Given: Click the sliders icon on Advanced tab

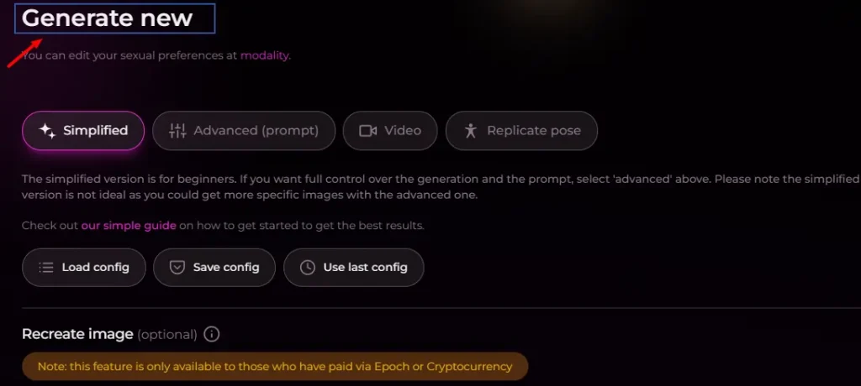Looking at the screenshot, I should [177, 131].
